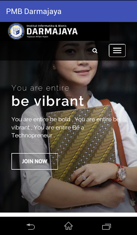The height and width of the screenshot is (235, 137).
Task: Click the Yayasan Alfian Husin tagline
Action: 37,36
